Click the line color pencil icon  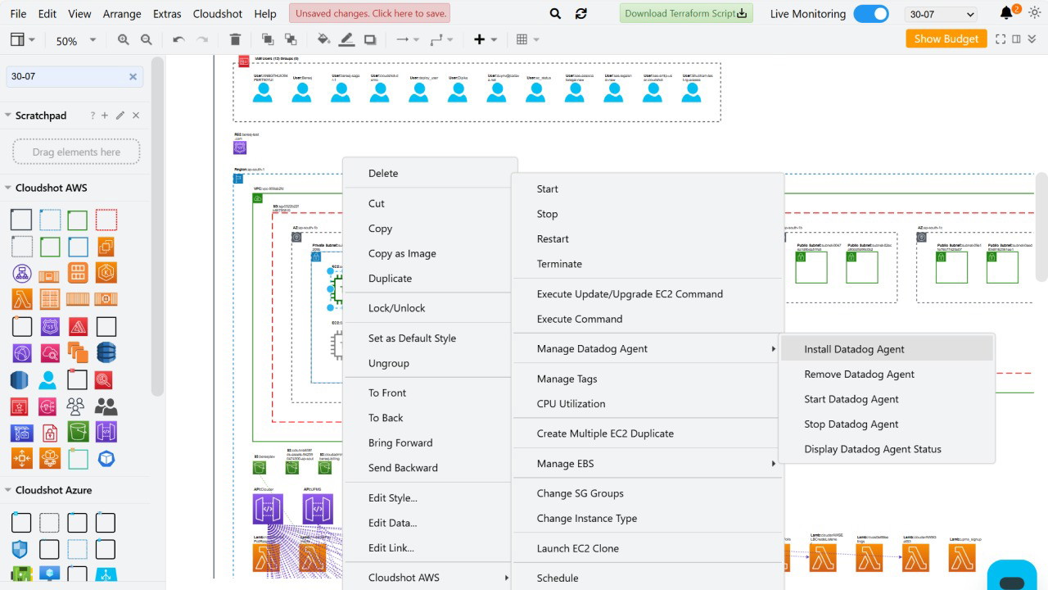click(346, 39)
